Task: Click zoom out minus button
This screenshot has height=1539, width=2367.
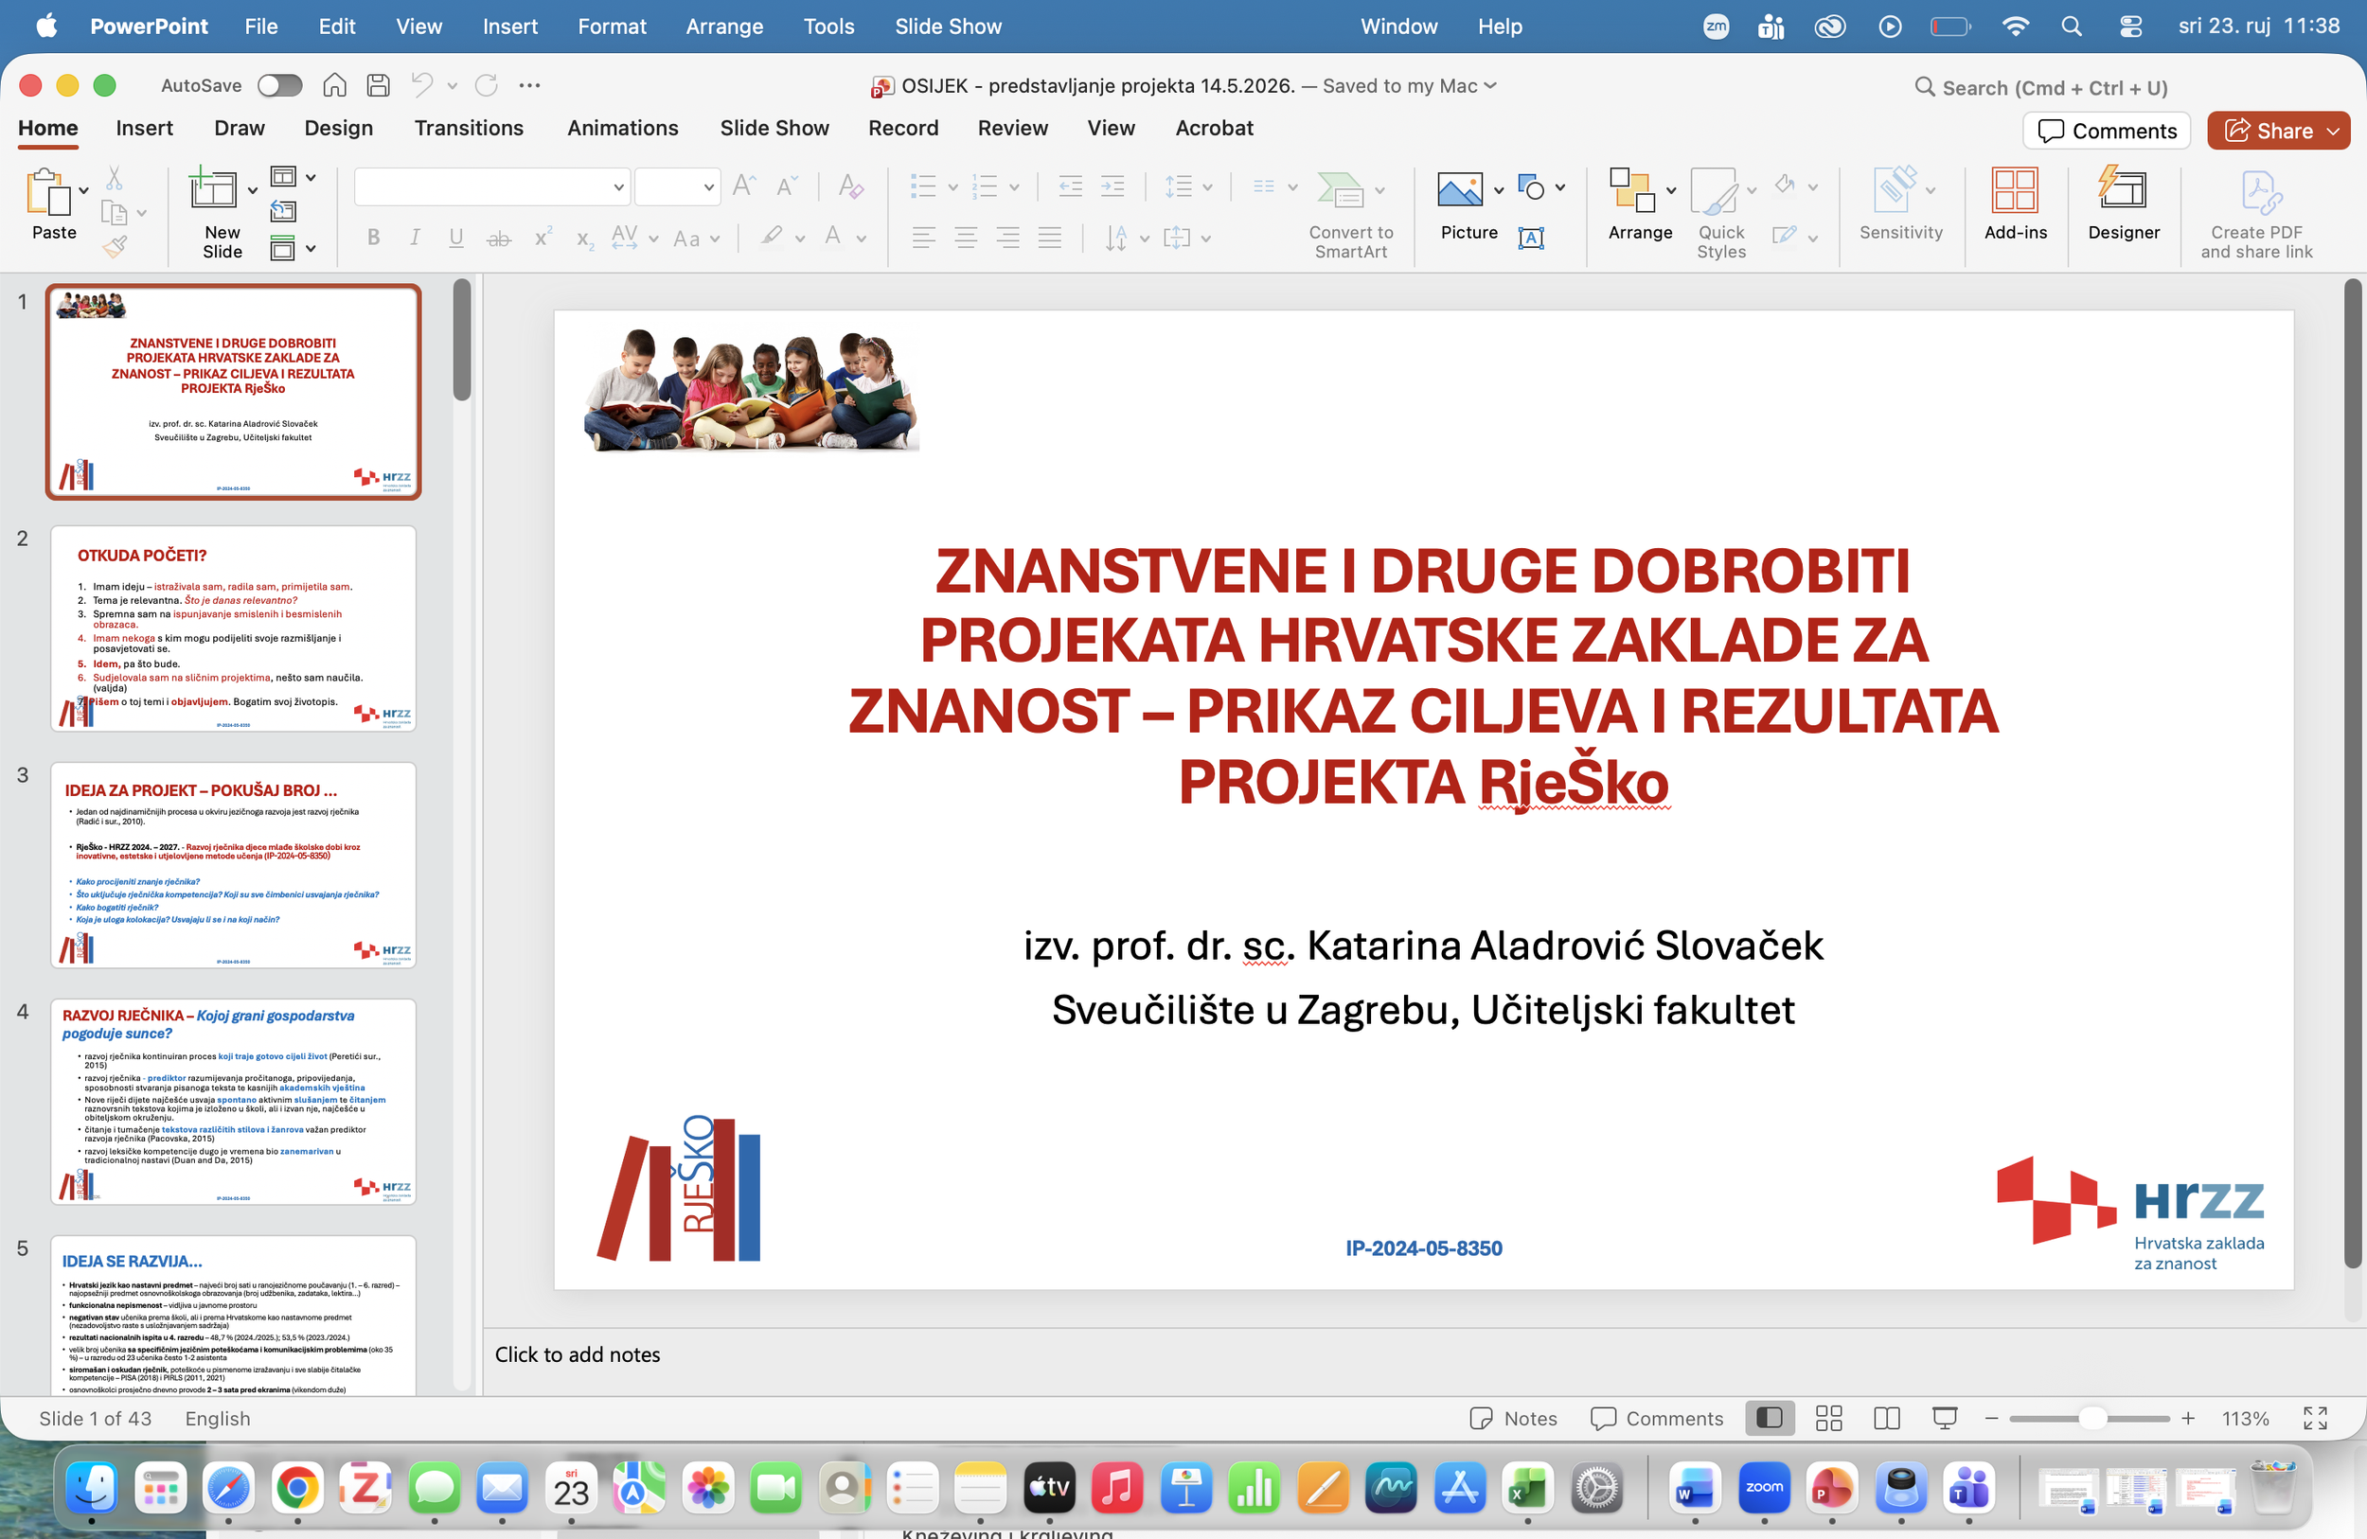Action: click(1991, 1418)
